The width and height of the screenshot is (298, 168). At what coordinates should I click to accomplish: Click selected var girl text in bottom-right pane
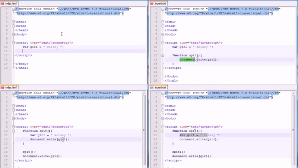193,135
